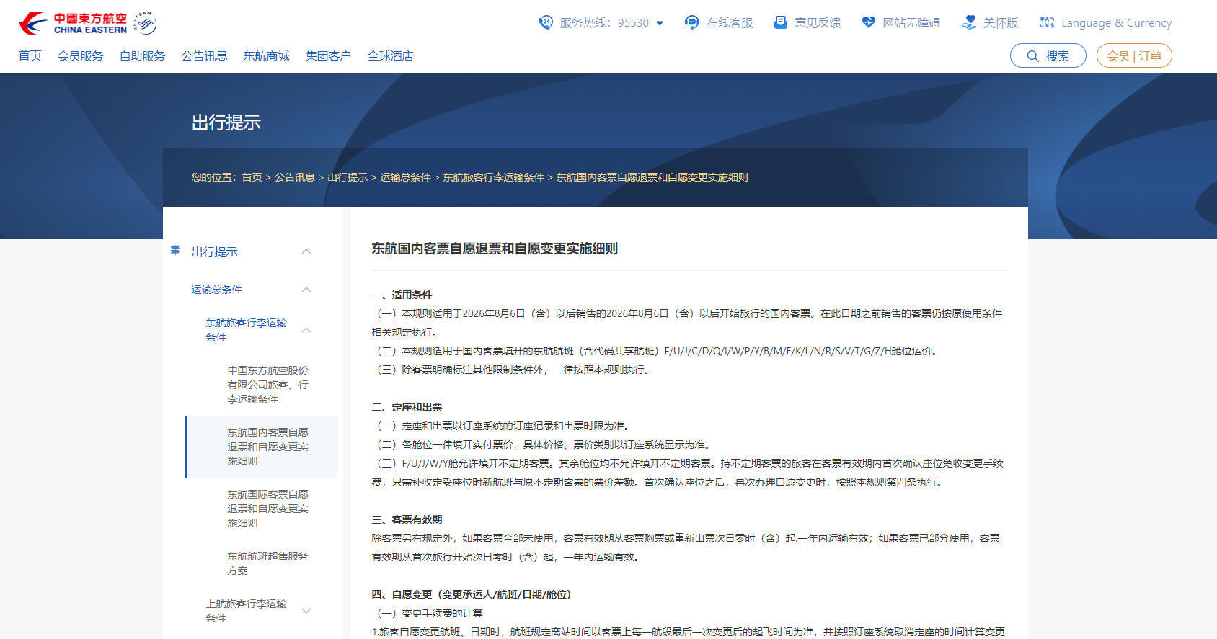
Task: Select sidebar item 东航旅客行李运输条件
Action: (247, 330)
